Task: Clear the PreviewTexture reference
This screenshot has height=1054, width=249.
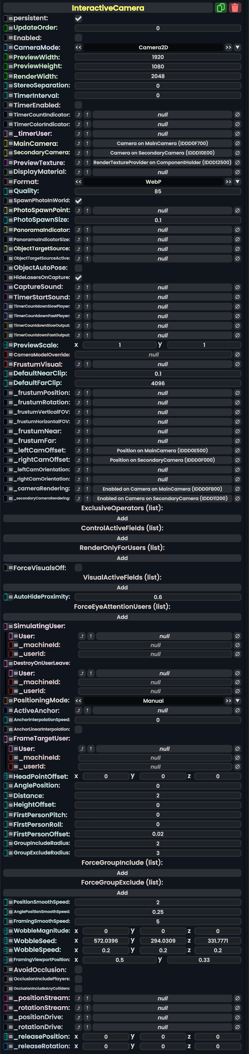Action: 237,163
